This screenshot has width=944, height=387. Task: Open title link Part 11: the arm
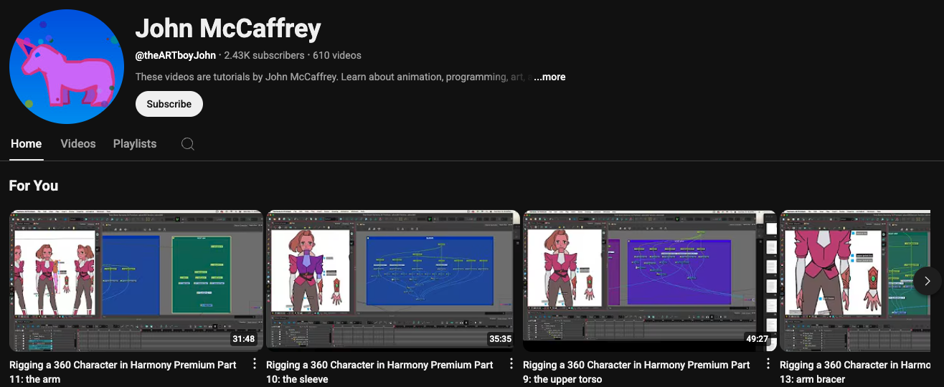pos(123,372)
